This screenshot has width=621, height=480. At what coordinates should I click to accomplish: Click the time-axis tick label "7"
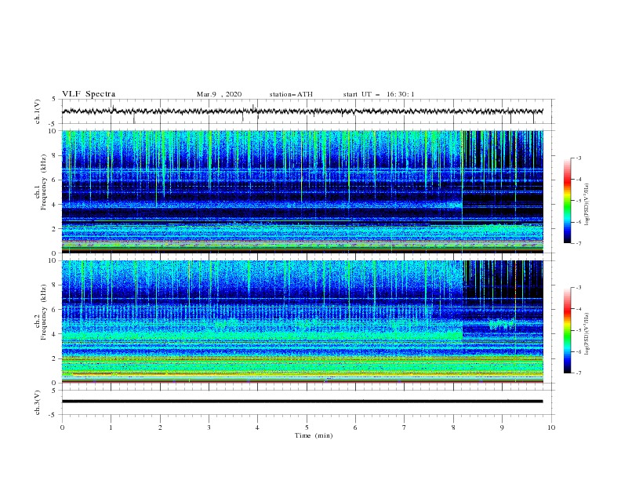(x=405, y=427)
